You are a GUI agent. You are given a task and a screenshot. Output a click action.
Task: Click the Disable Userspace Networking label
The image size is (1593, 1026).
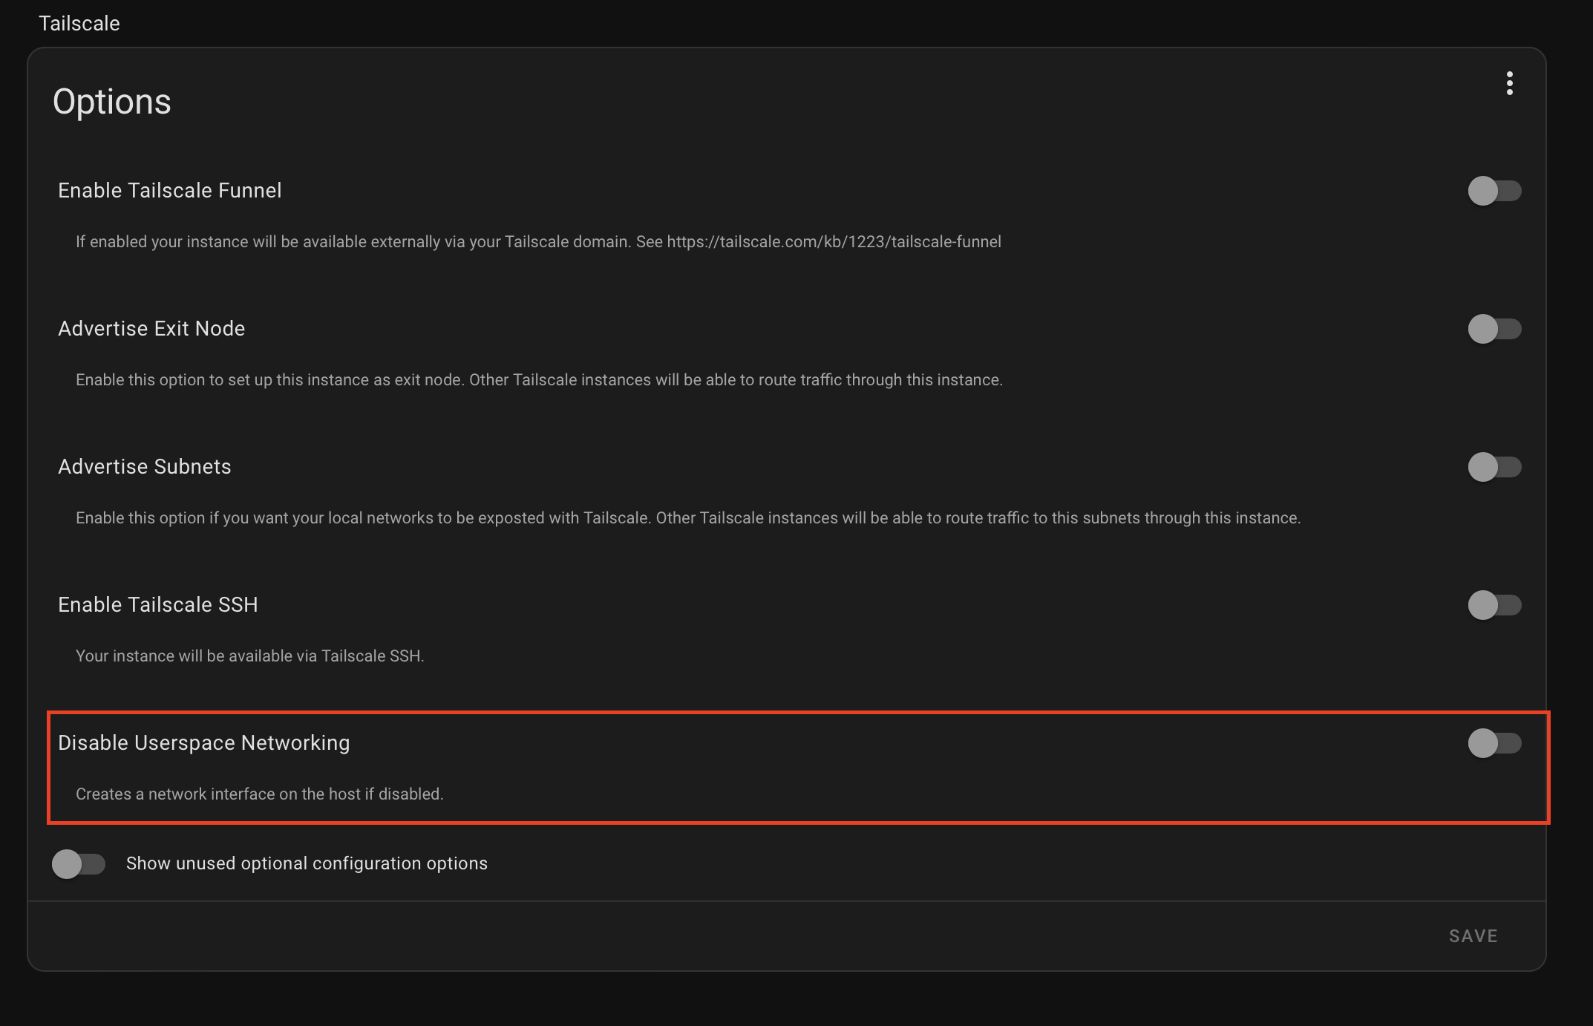tap(203, 743)
